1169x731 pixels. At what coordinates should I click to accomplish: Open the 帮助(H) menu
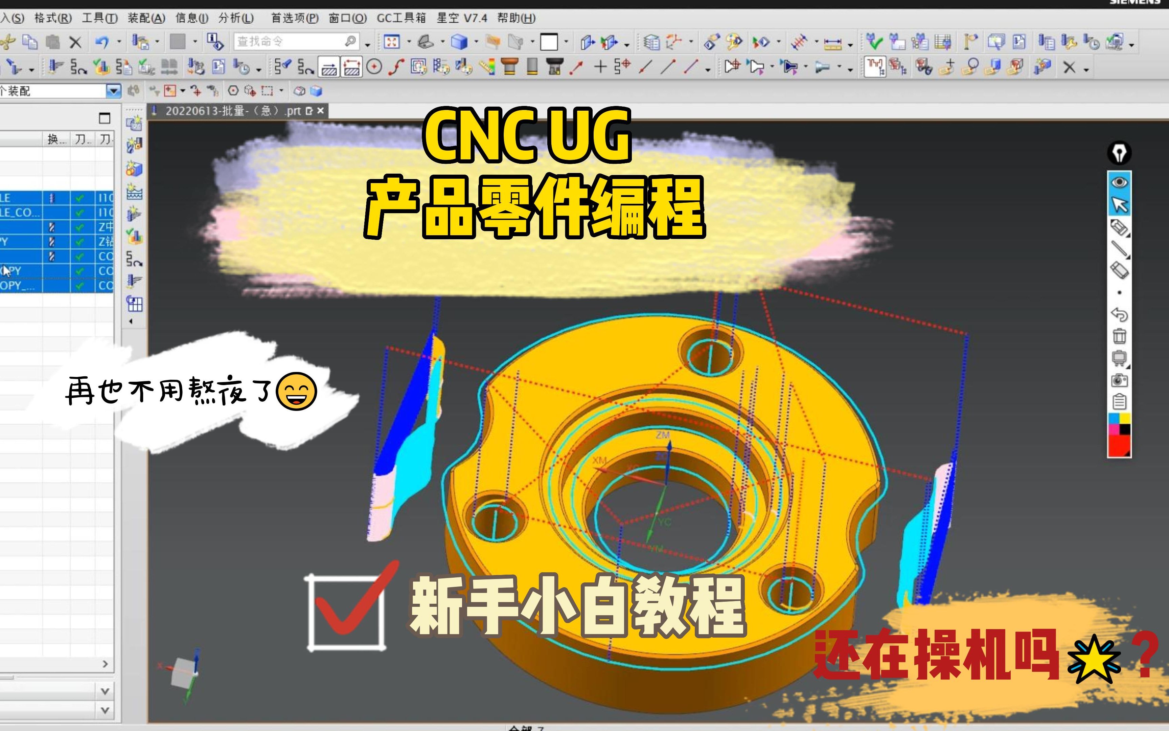(x=517, y=18)
